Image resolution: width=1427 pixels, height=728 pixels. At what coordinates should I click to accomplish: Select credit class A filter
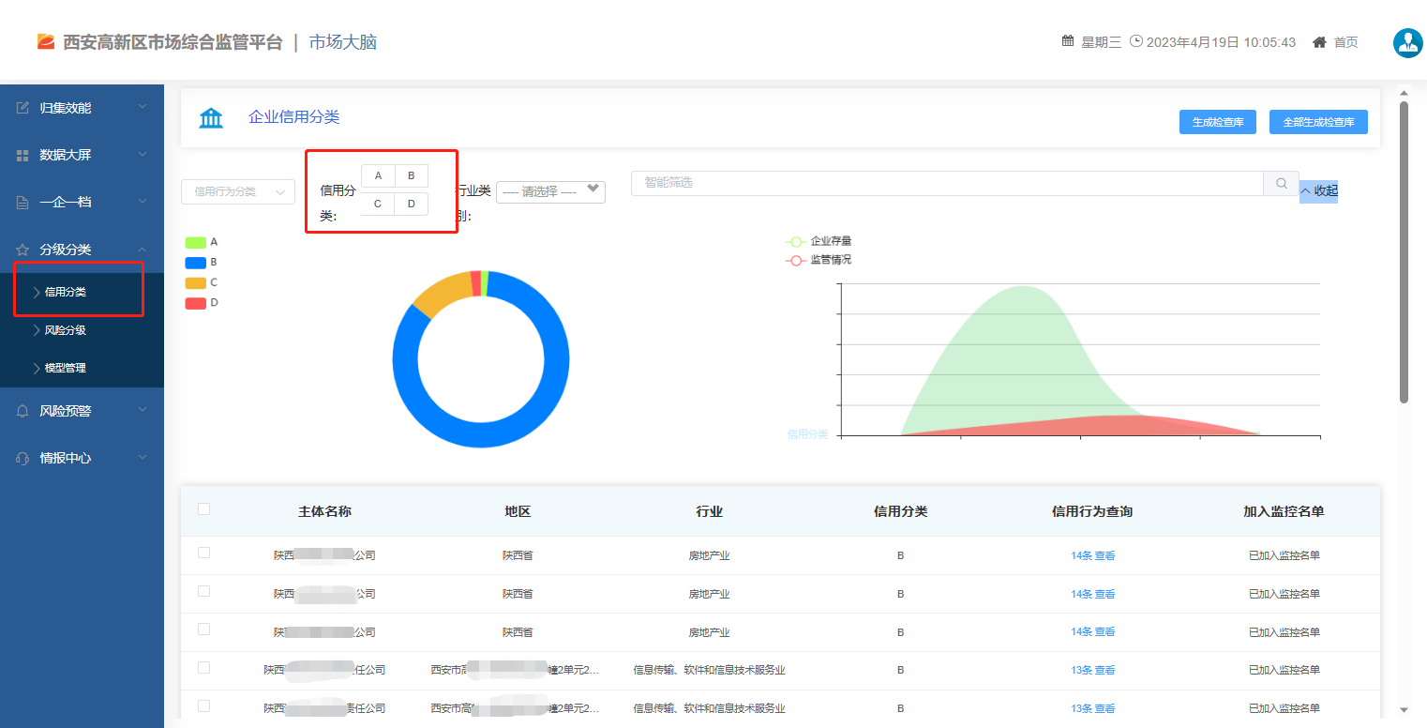(x=378, y=175)
